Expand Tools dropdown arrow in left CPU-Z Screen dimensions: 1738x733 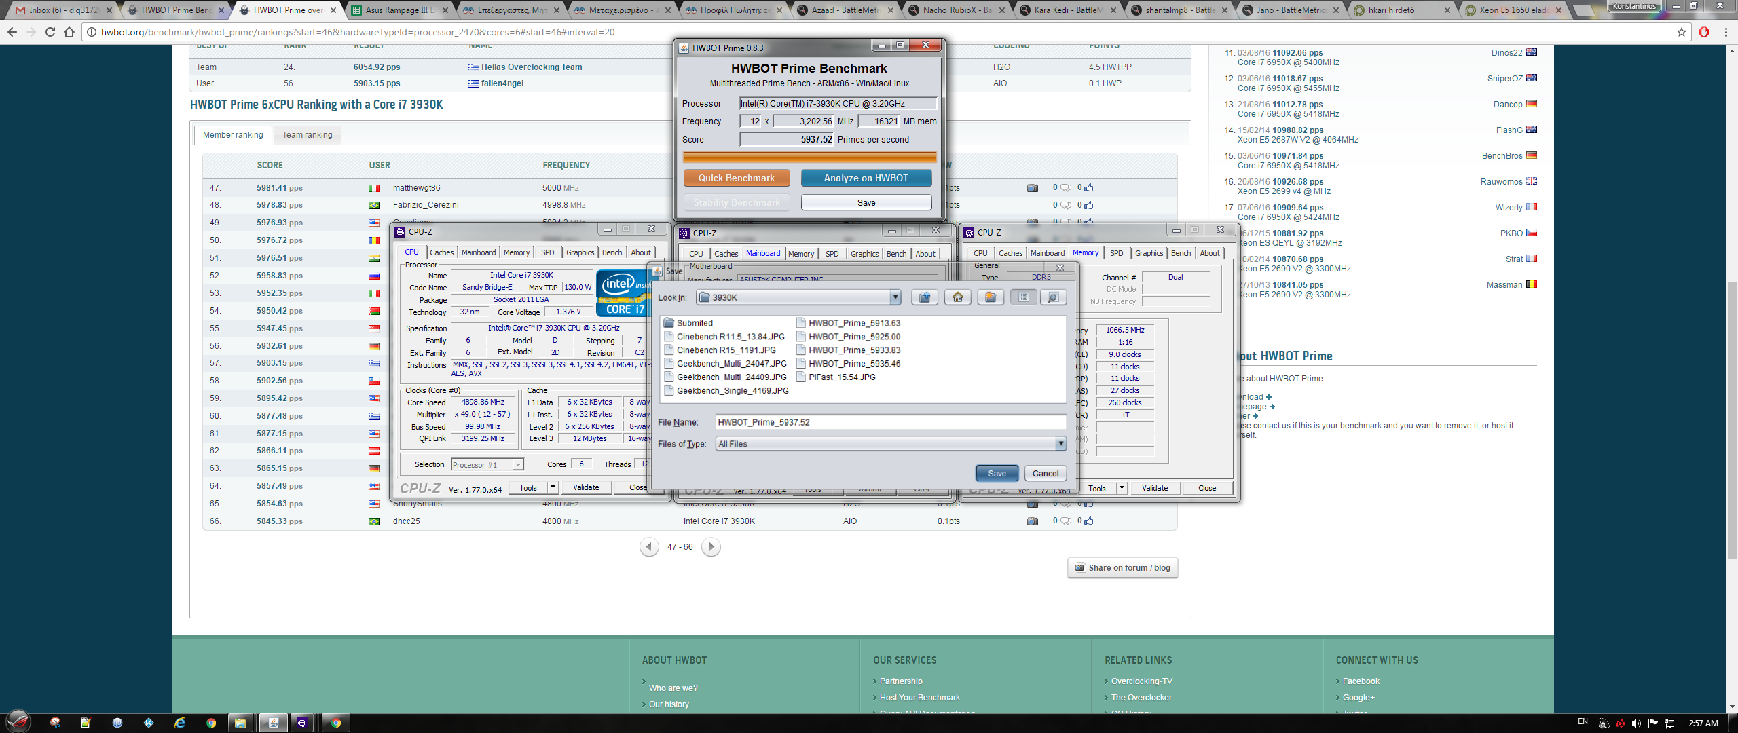click(553, 487)
